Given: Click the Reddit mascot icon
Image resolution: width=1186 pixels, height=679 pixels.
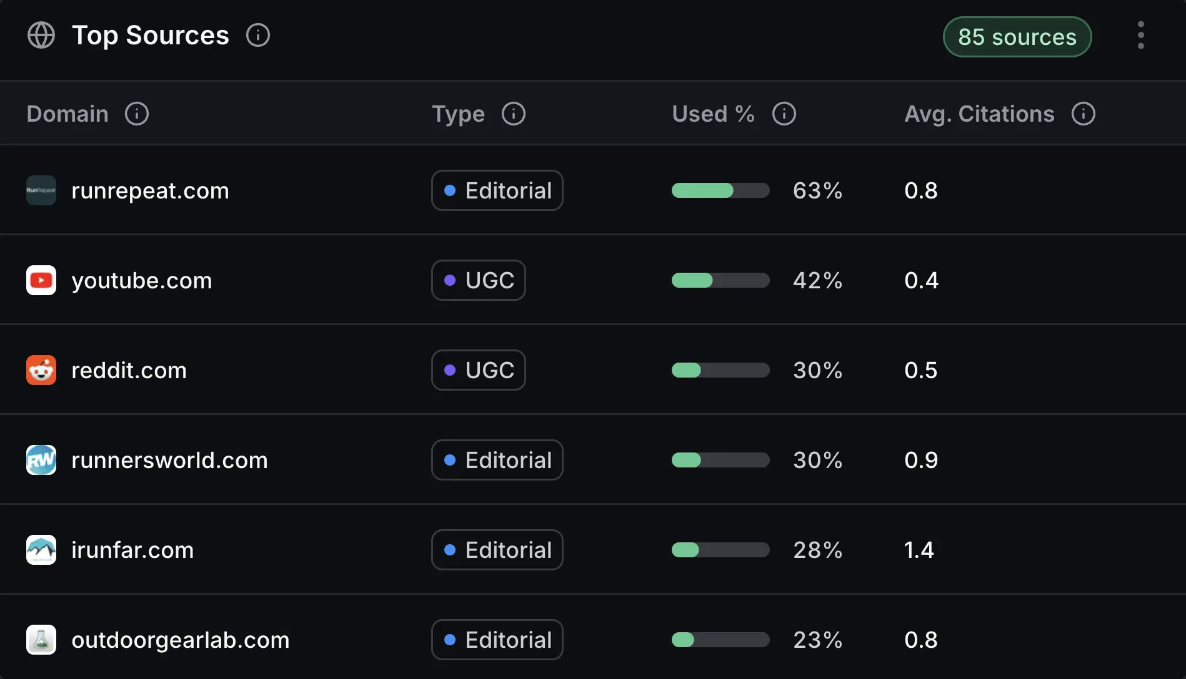Looking at the screenshot, I should [41, 370].
